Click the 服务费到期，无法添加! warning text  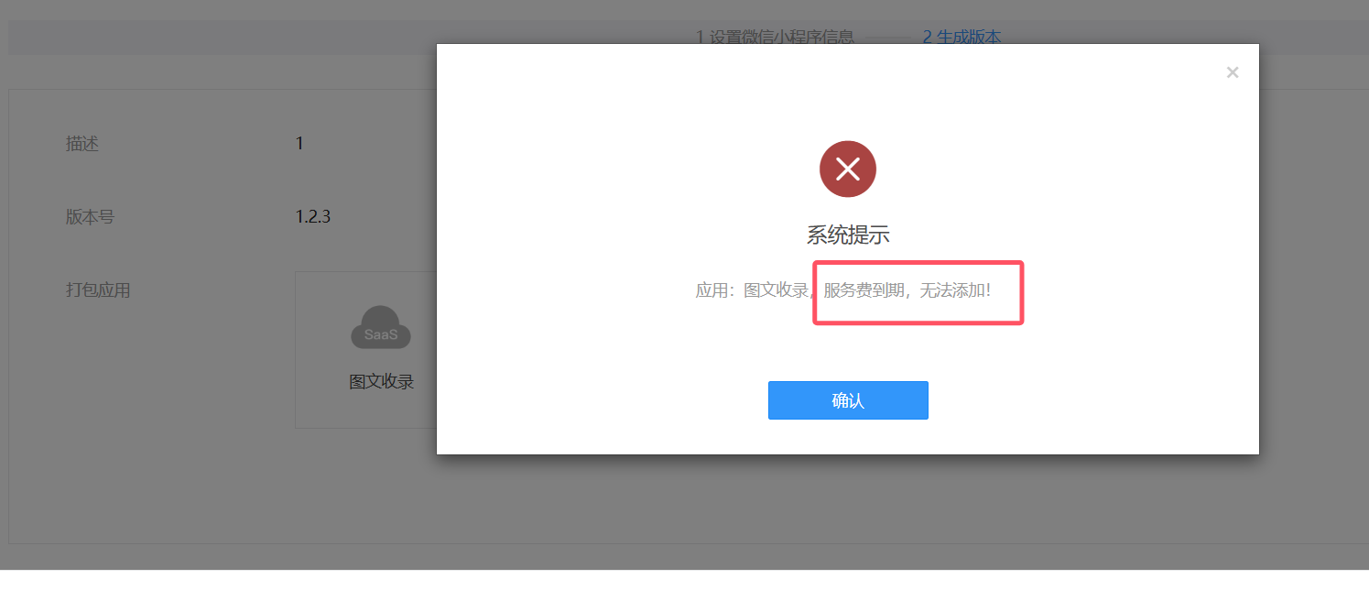907,290
